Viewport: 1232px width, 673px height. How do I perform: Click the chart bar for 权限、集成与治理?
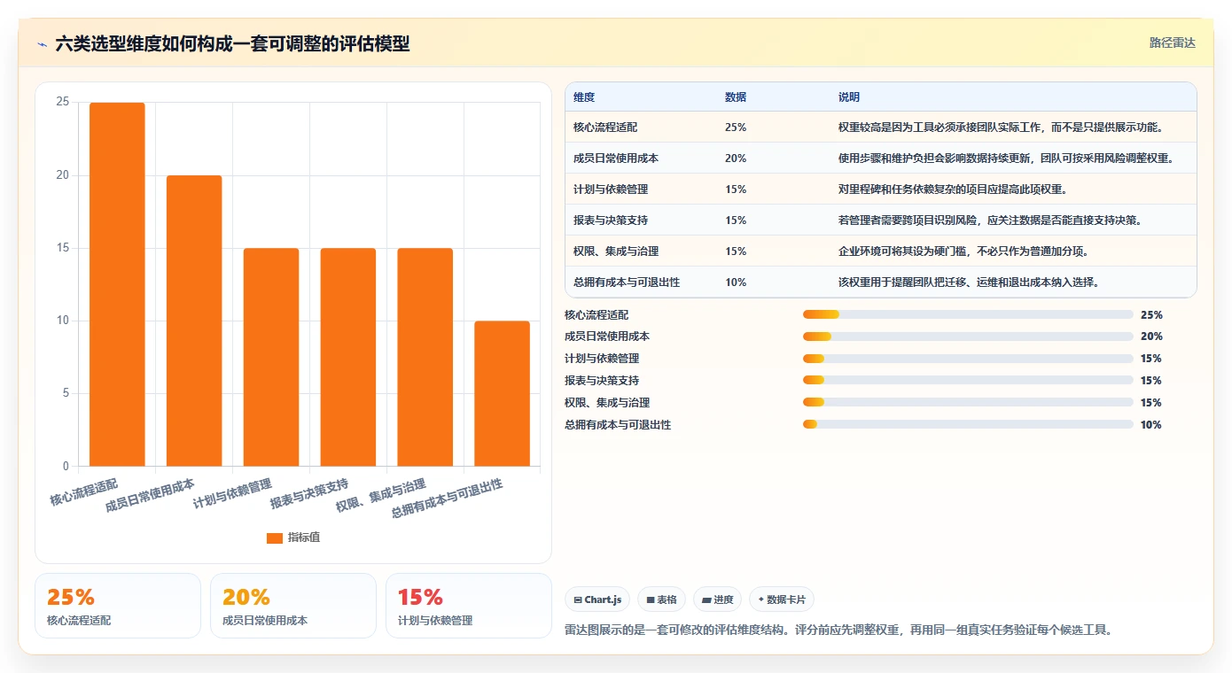tap(425, 357)
